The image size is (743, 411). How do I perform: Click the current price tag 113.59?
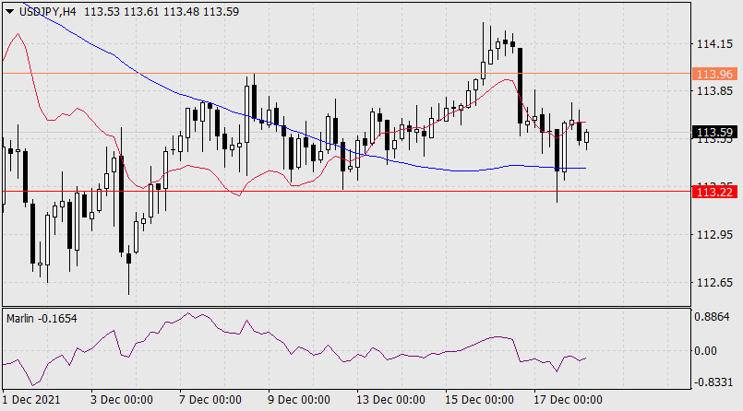[x=714, y=133]
